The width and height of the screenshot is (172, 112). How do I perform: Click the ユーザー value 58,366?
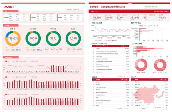97,17
